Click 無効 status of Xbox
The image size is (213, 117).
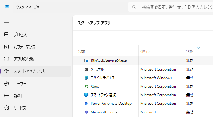click(x=190, y=86)
